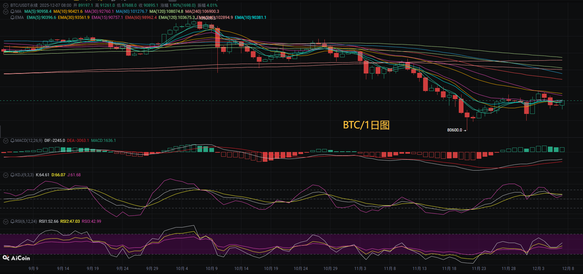Click the alert bell beside EMA
The image size is (583, 274).
click(12, 18)
